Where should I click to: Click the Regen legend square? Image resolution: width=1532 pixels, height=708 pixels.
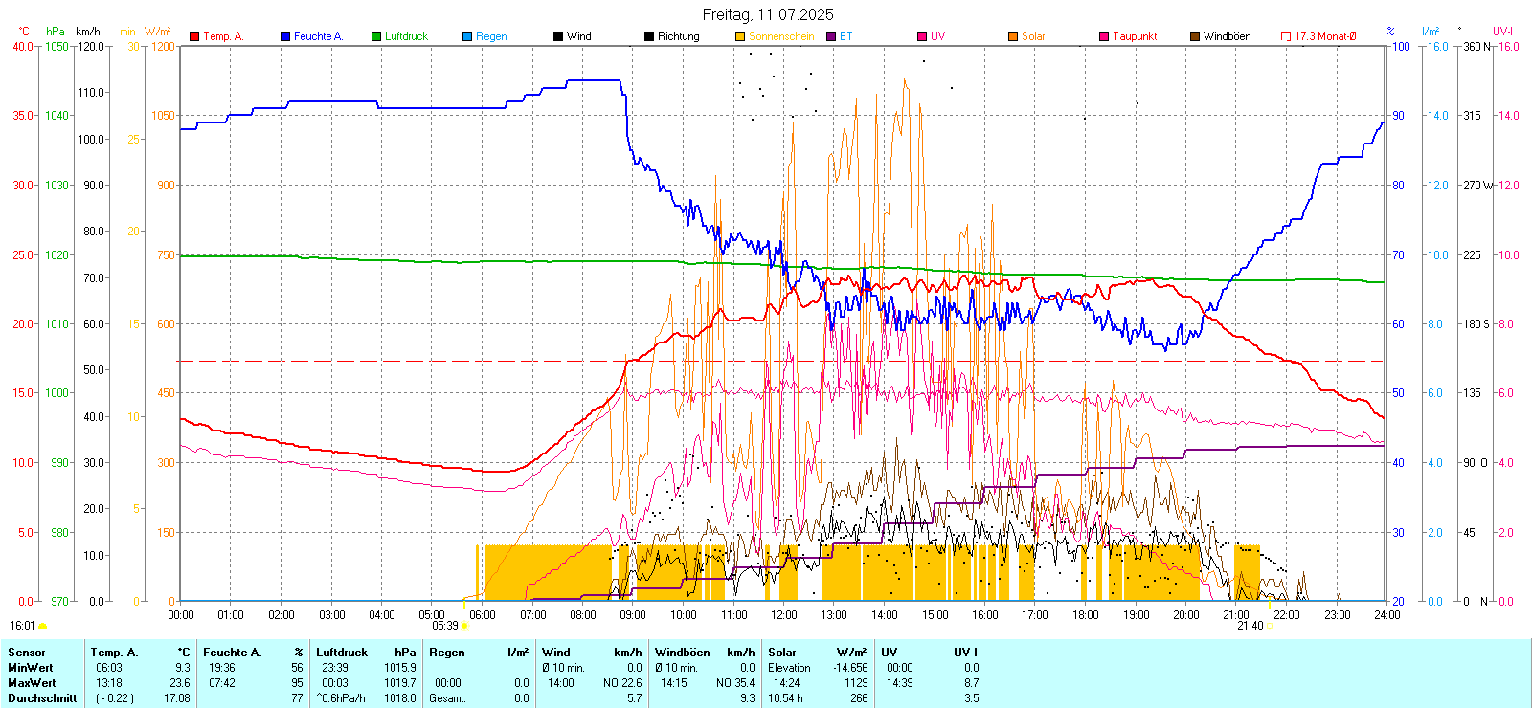(x=467, y=36)
